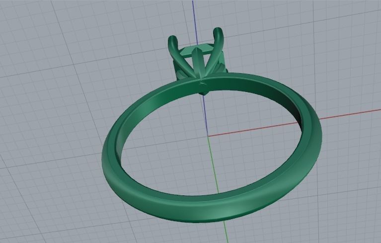Select the right curved prong tip

point(218,32)
